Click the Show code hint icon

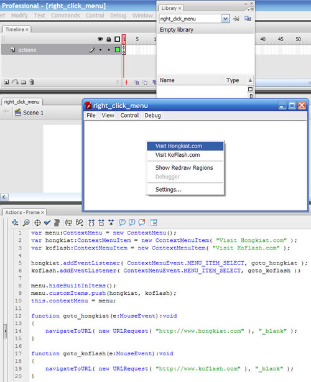pyautogui.click(x=69, y=222)
